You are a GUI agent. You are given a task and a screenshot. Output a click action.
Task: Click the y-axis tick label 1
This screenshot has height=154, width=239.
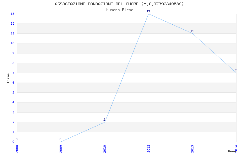coord(13,132)
